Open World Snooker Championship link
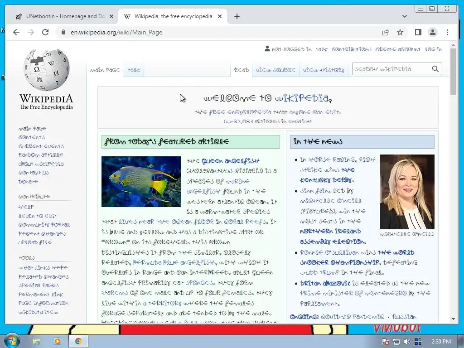This screenshot has width=464, height=348. (357, 257)
